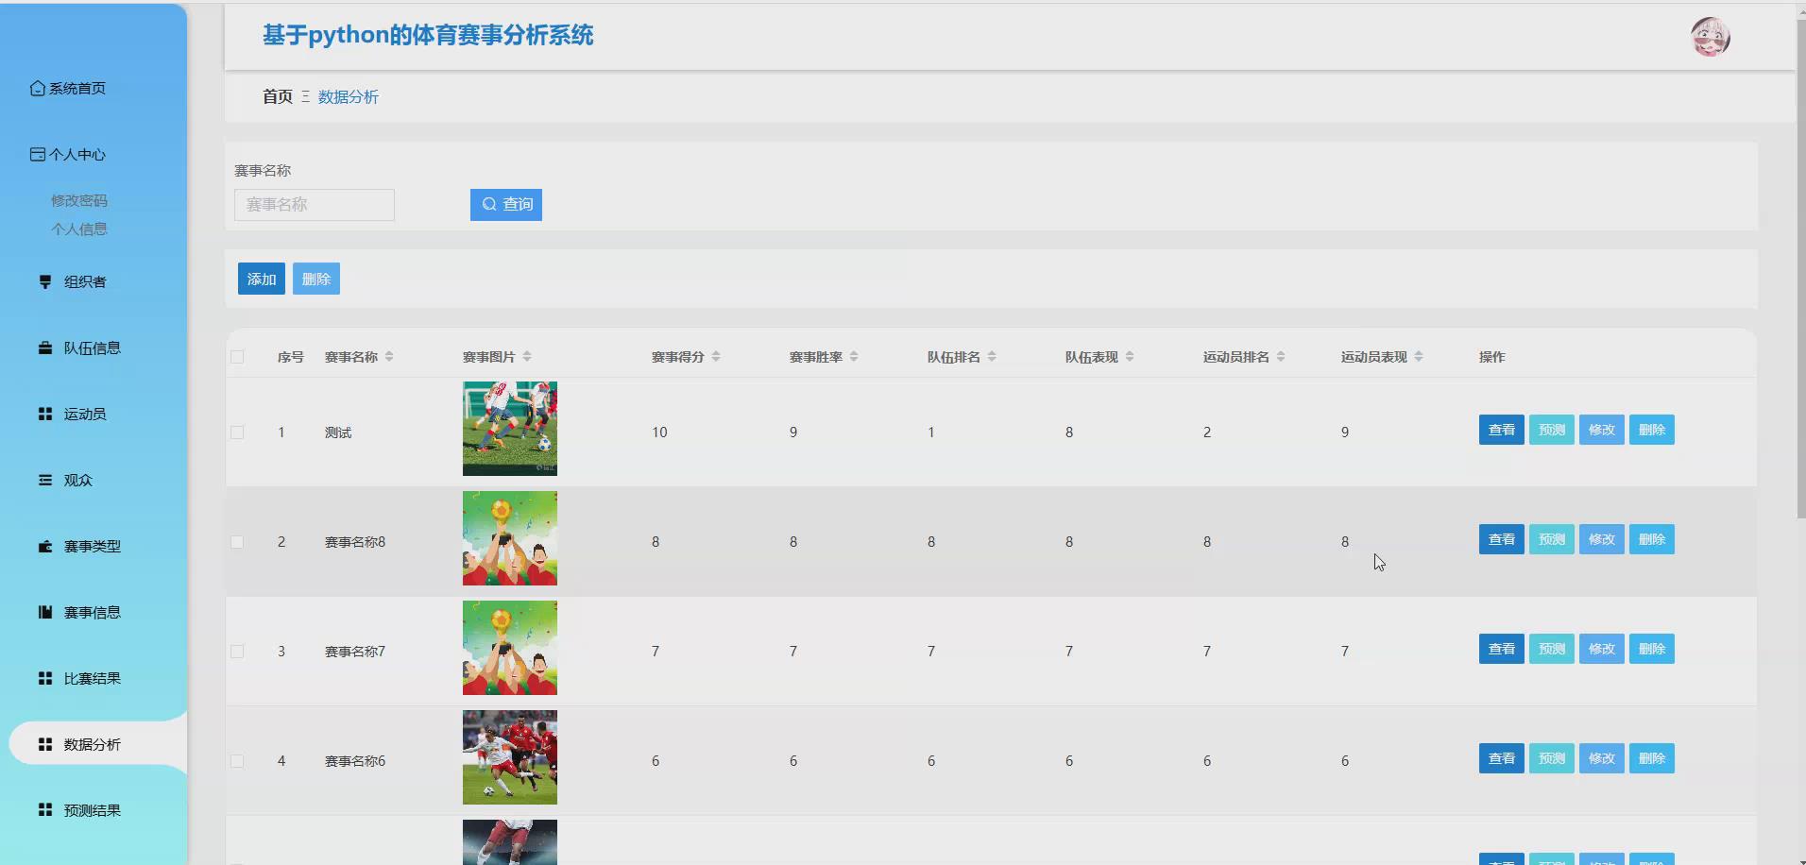Click the grid icon next to 运动员
1806x865 pixels.
(45, 414)
